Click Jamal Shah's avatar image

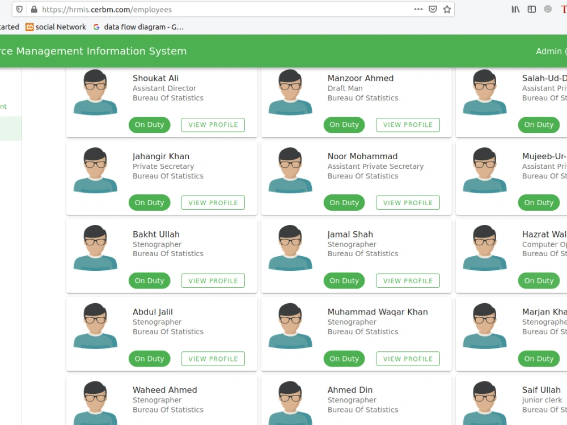290,248
